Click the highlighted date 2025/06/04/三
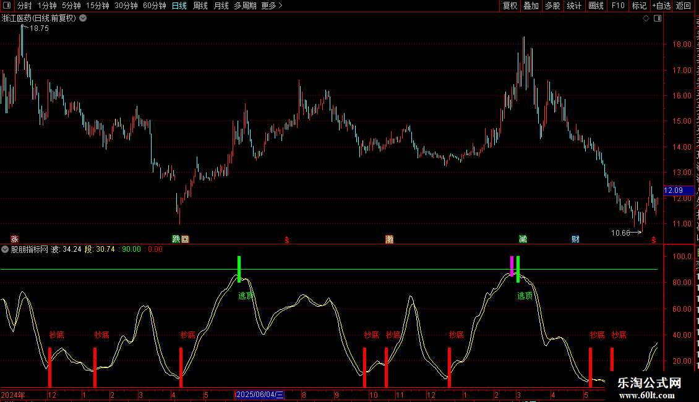The image size is (699, 402). tap(259, 395)
